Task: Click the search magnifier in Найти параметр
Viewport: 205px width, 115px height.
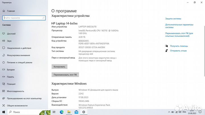Action: point(43,18)
